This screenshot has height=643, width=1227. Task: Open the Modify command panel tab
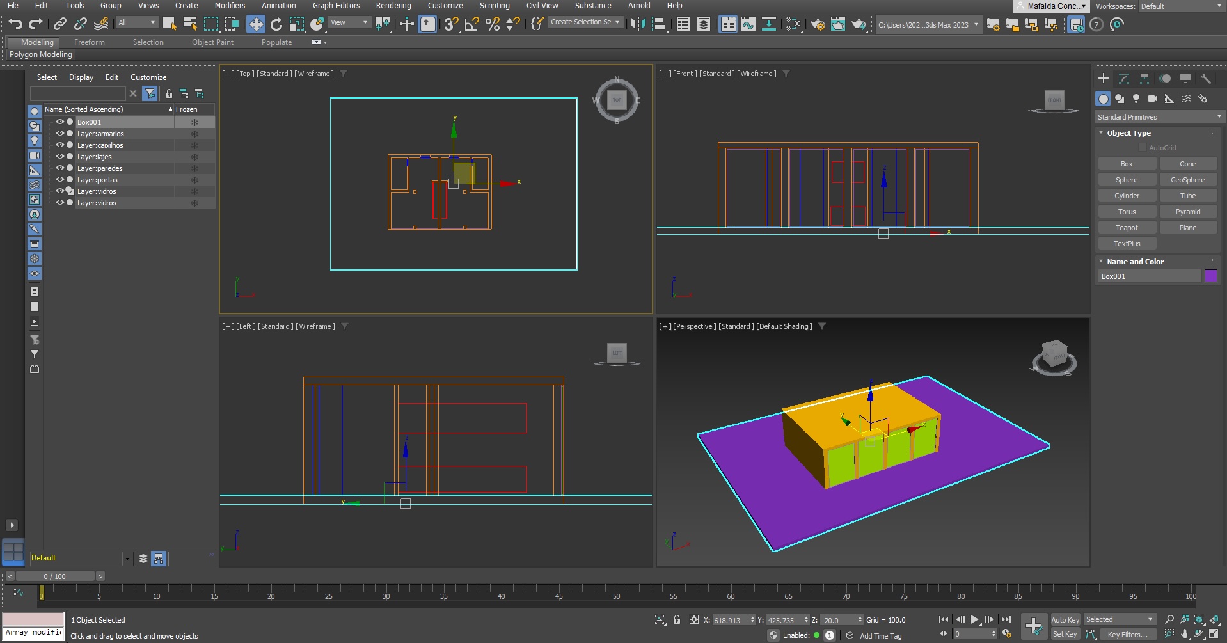coord(1124,79)
